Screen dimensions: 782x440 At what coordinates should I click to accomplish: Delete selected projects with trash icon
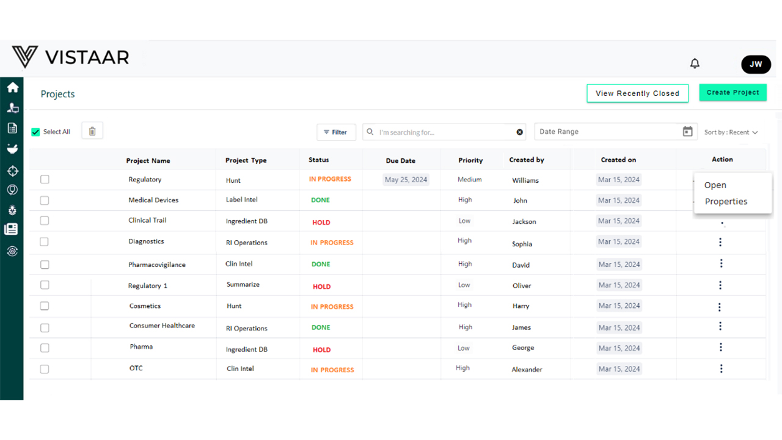click(92, 131)
